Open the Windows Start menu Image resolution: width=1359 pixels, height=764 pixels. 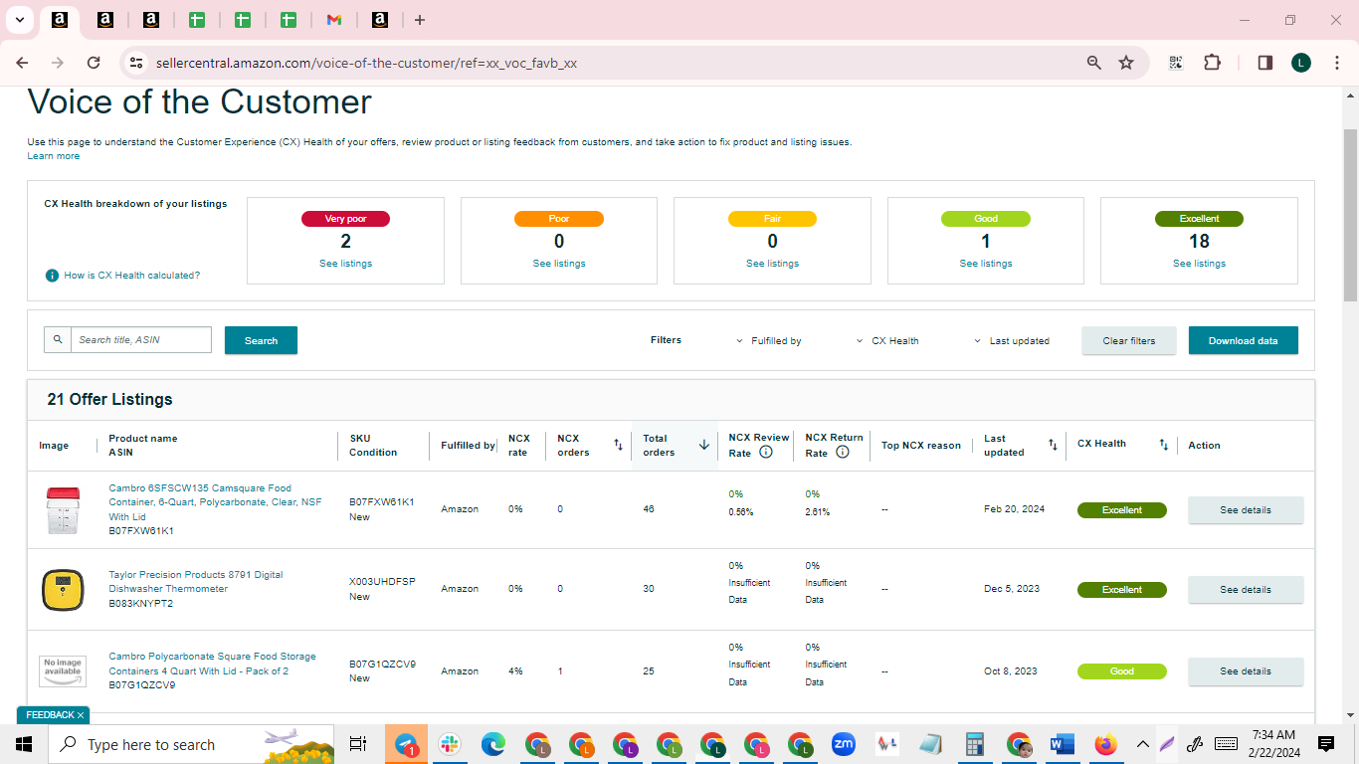24,744
